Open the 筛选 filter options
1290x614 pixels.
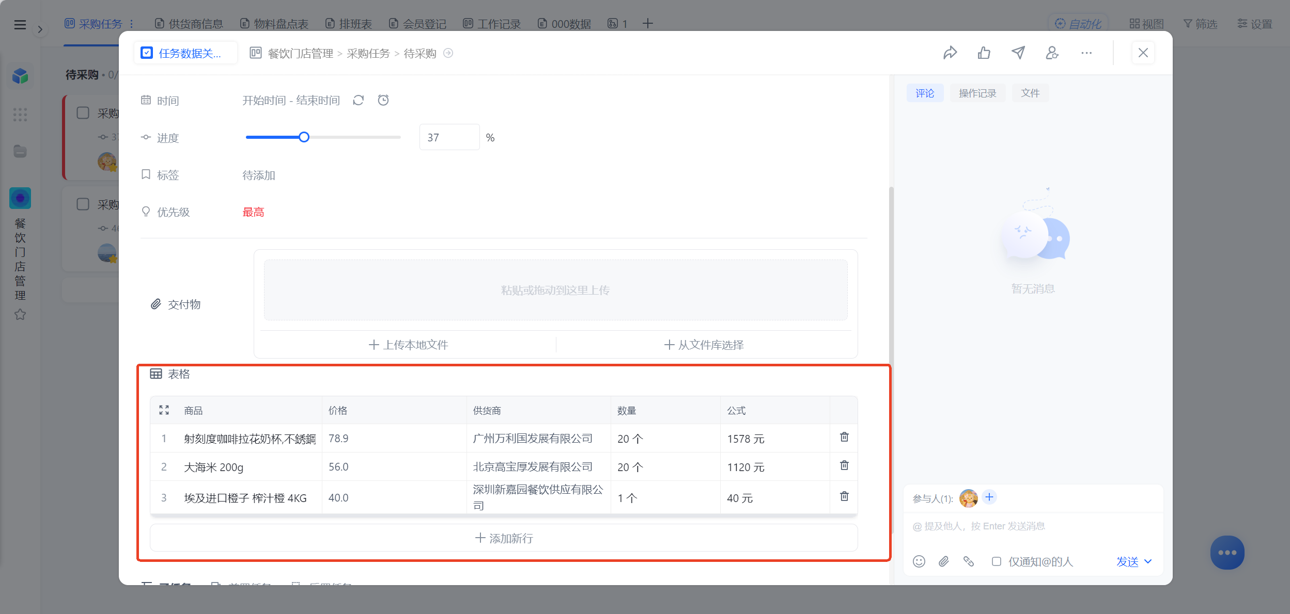pyautogui.click(x=1200, y=24)
